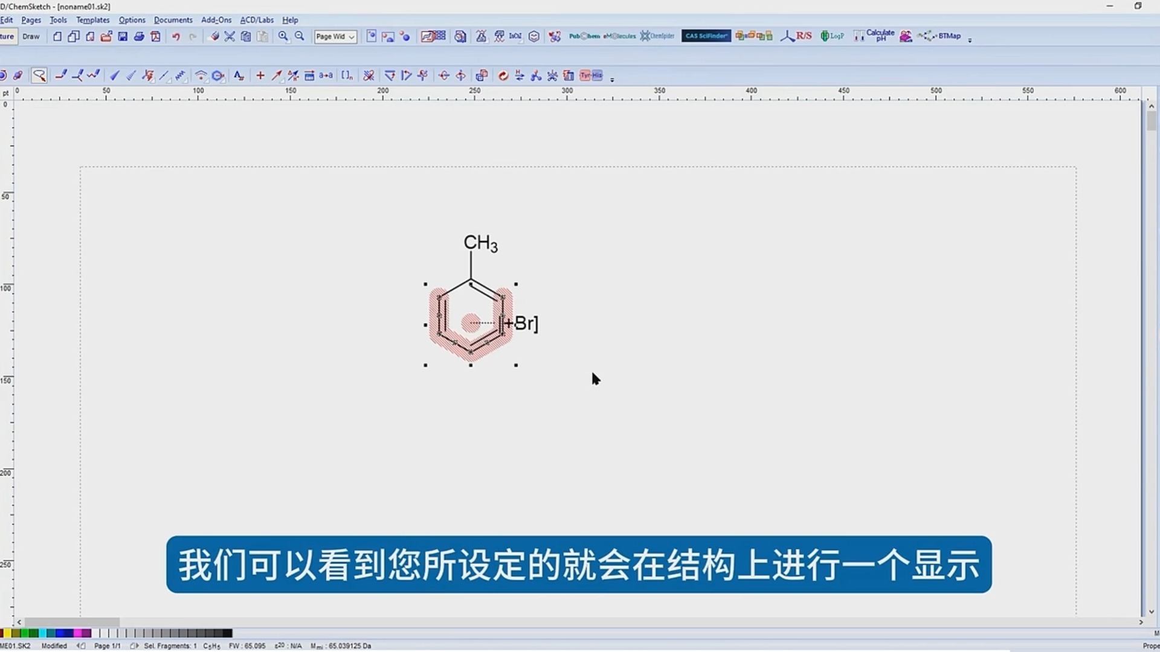
Task: Click the 'Sel. Fragments: 1' status text
Action: (170, 646)
